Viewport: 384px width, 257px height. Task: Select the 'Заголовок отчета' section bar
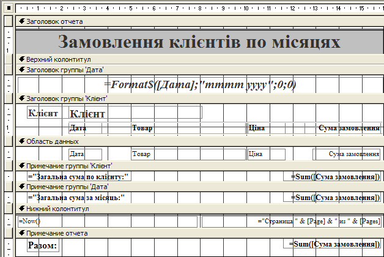[x=200, y=21]
